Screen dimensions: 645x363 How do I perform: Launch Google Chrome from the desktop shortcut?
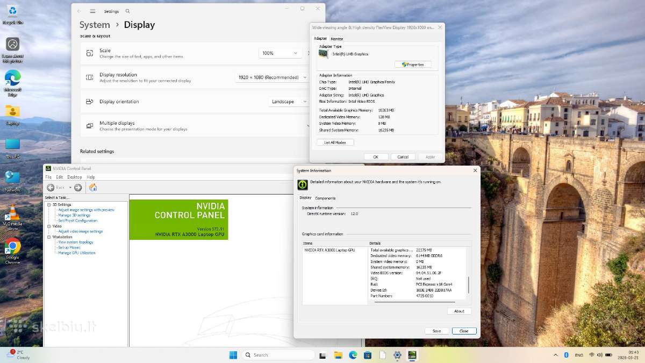point(12,251)
